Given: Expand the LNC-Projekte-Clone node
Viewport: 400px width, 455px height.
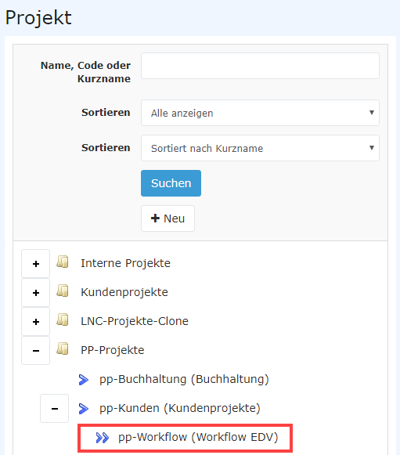Looking at the screenshot, I should point(36,322).
